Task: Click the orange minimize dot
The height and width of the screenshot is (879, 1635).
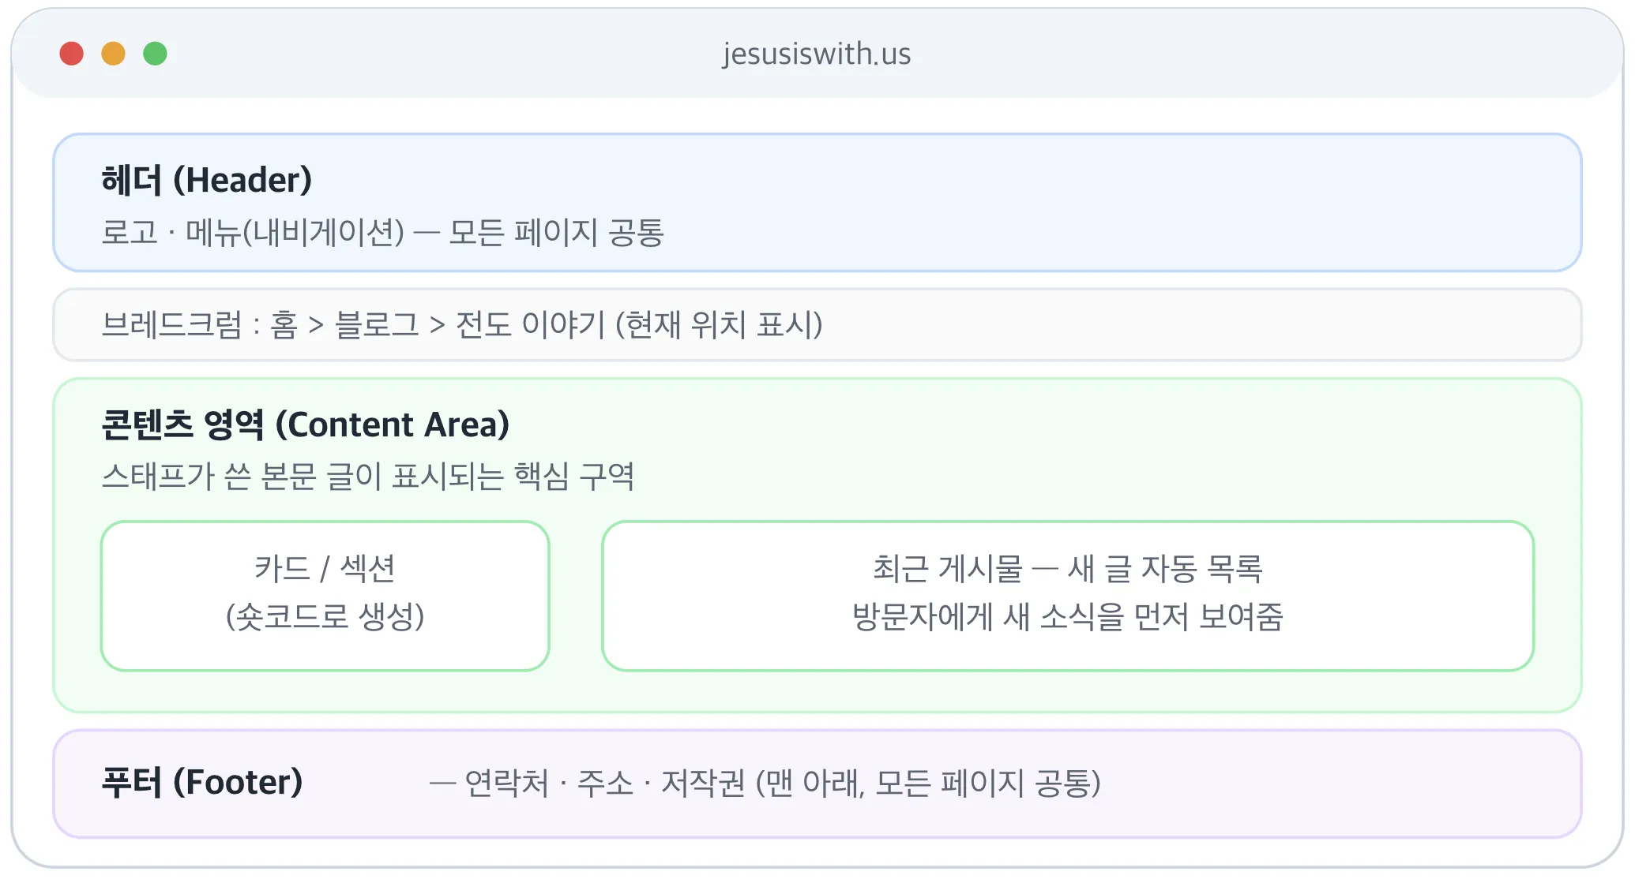Action: click(x=114, y=54)
